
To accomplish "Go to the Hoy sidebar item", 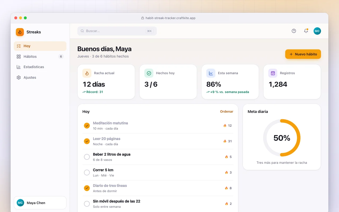I will coord(40,46).
